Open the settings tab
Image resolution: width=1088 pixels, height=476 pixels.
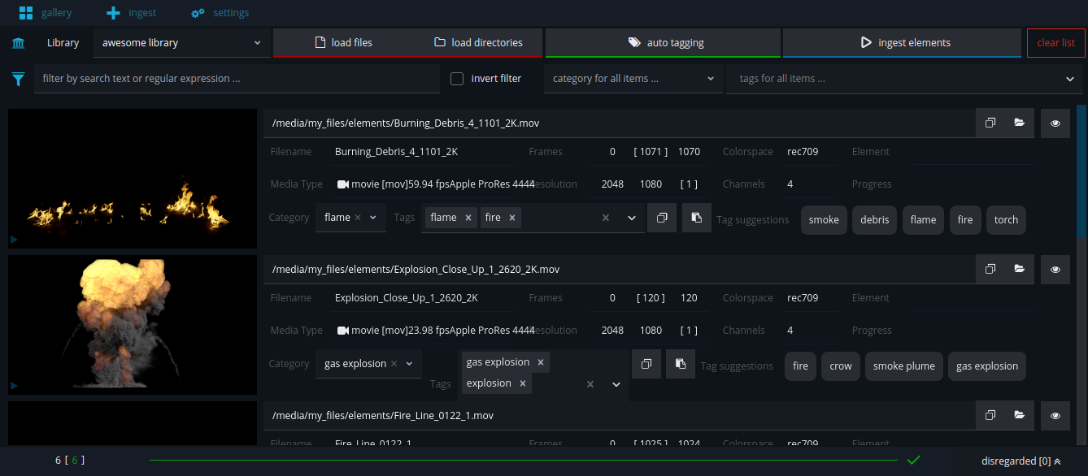(x=220, y=13)
